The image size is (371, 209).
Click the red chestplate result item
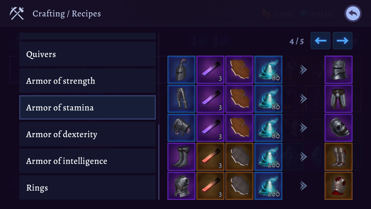[x=338, y=186]
